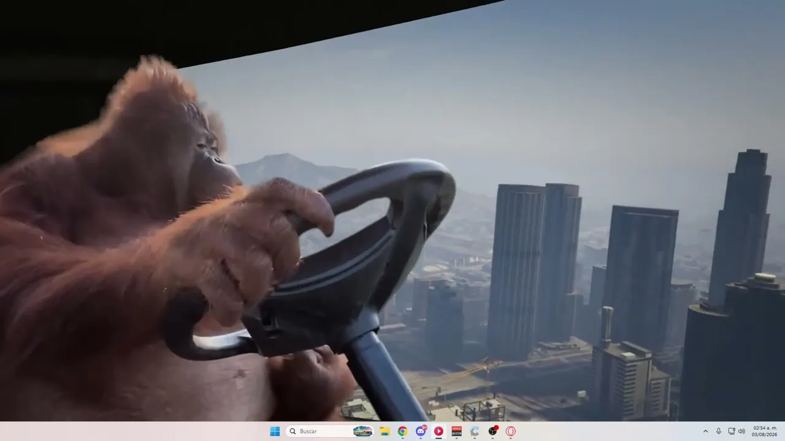This screenshot has width=785, height=441.
Task: Open the Voicemeeter taskbar icon
Action: pyautogui.click(x=456, y=431)
